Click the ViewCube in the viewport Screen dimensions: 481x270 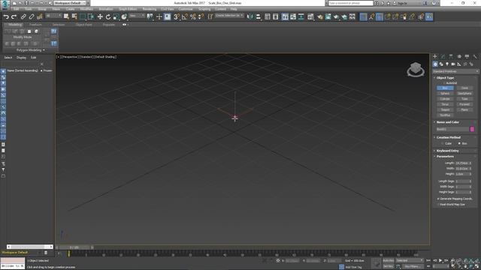(416, 70)
